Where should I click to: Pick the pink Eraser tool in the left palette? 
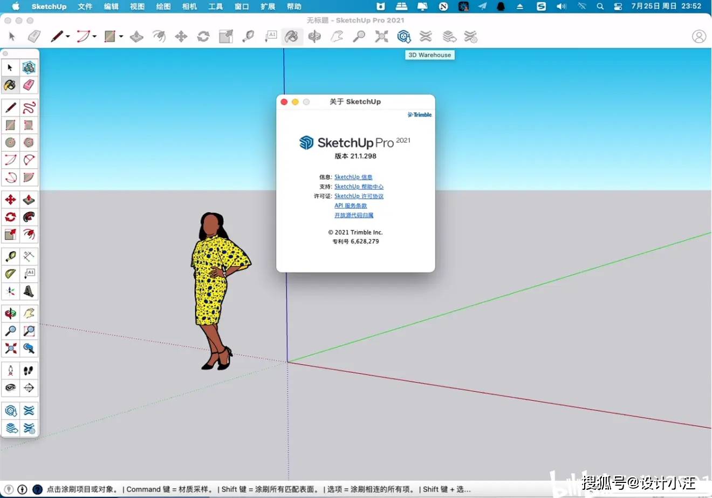(29, 85)
